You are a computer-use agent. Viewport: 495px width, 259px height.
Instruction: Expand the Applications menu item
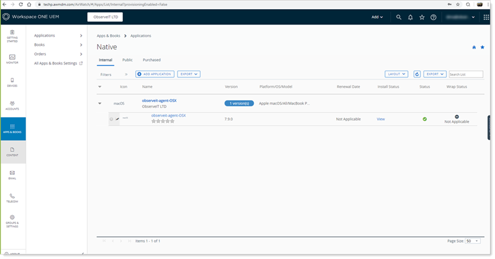click(58, 35)
